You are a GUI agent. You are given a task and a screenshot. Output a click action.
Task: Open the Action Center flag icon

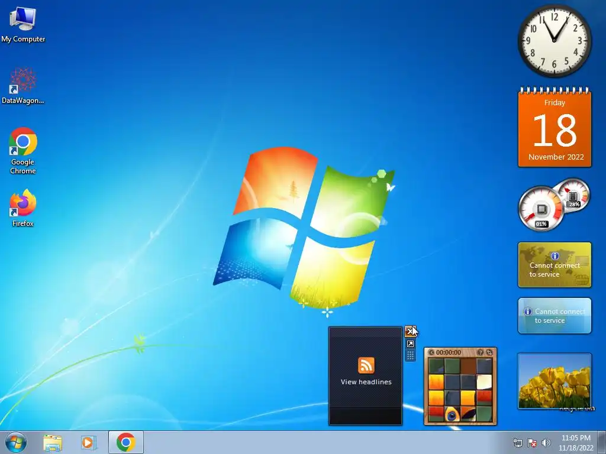[x=532, y=443]
